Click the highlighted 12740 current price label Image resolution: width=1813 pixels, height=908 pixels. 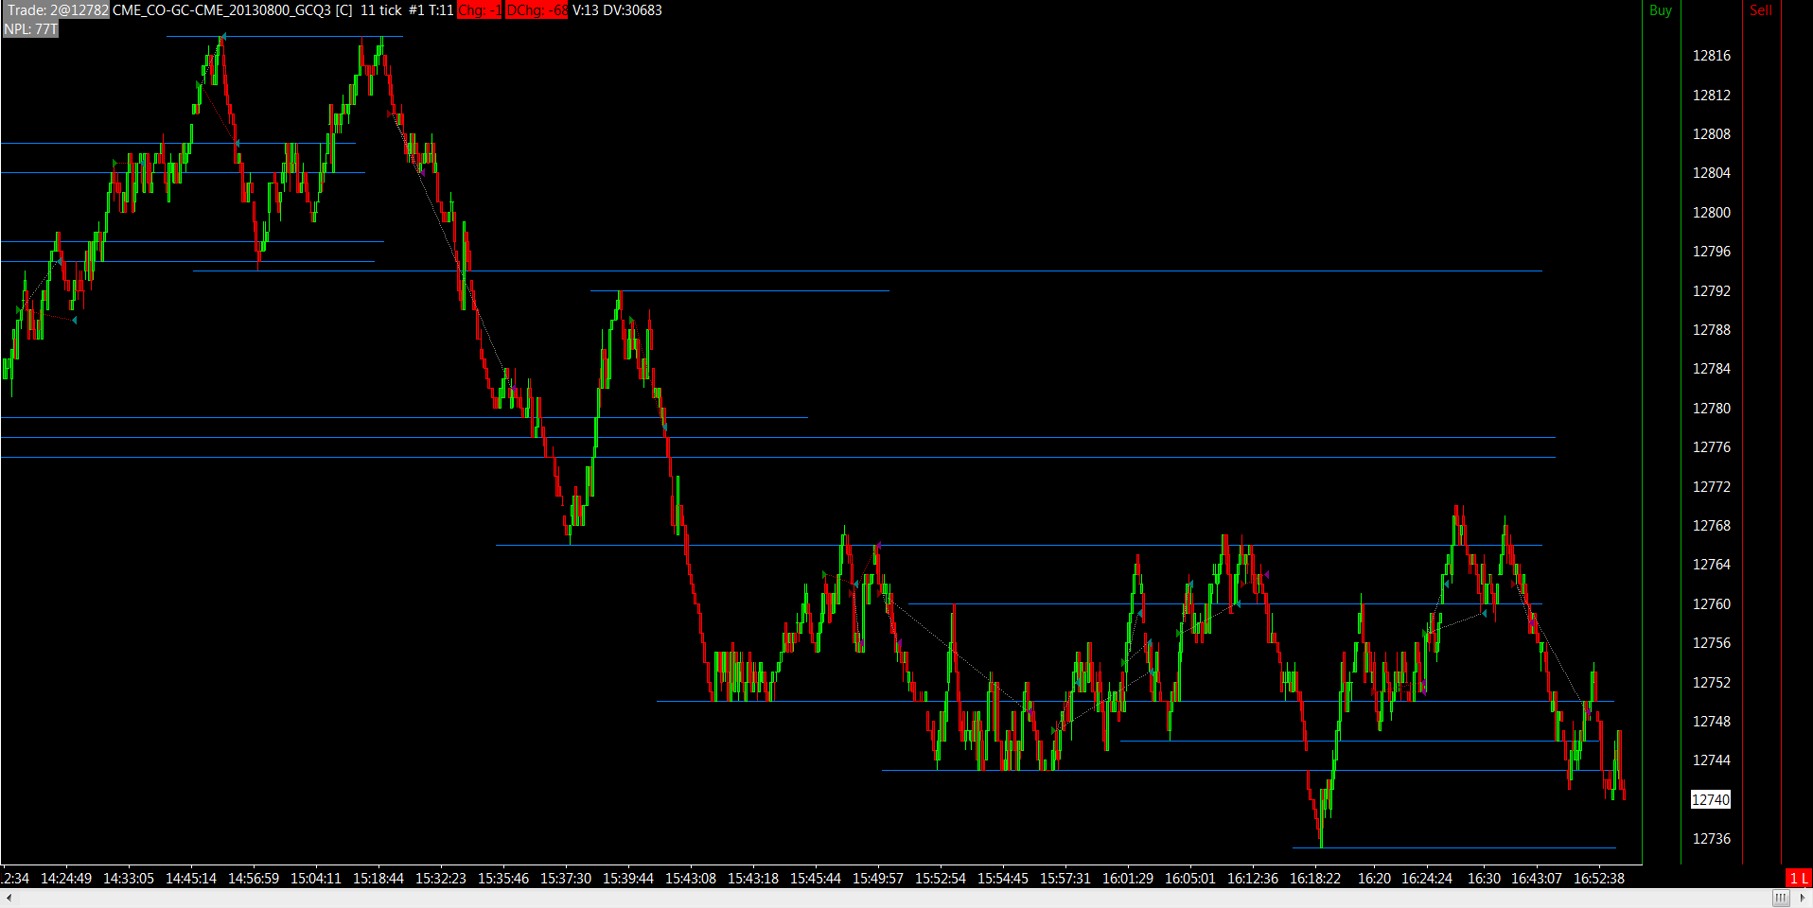[x=1711, y=800]
